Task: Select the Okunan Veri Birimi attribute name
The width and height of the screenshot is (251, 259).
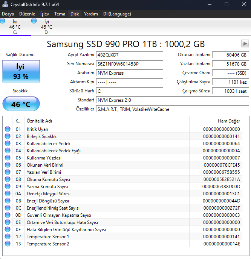Action: pyautogui.click(x=45, y=165)
